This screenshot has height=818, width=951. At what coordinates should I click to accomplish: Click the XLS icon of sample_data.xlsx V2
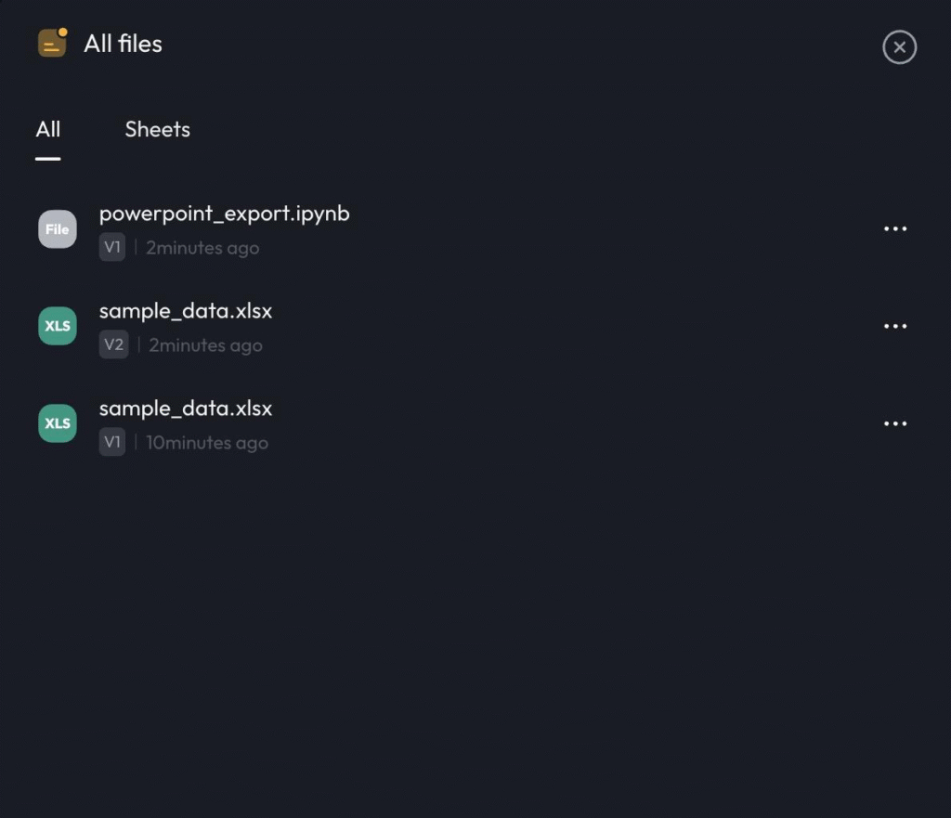point(58,326)
